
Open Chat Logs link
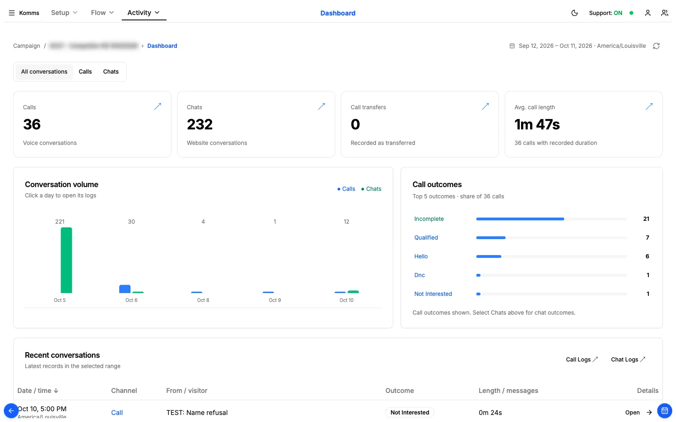coord(628,360)
